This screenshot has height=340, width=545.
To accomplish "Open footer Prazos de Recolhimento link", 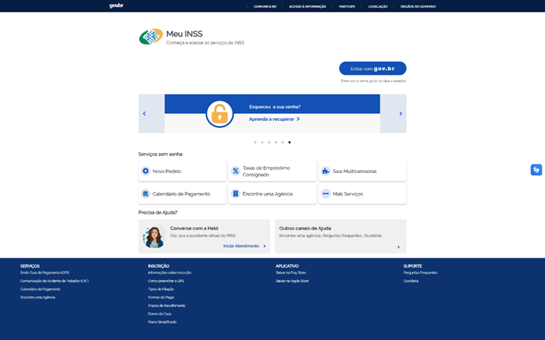I will click(x=166, y=305).
